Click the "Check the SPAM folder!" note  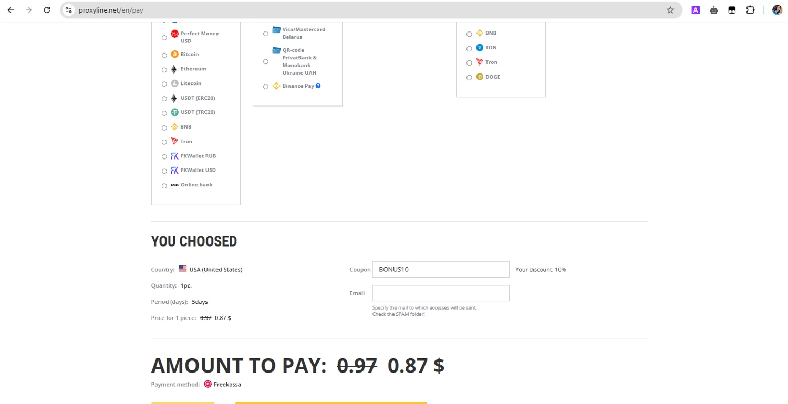[x=398, y=314]
